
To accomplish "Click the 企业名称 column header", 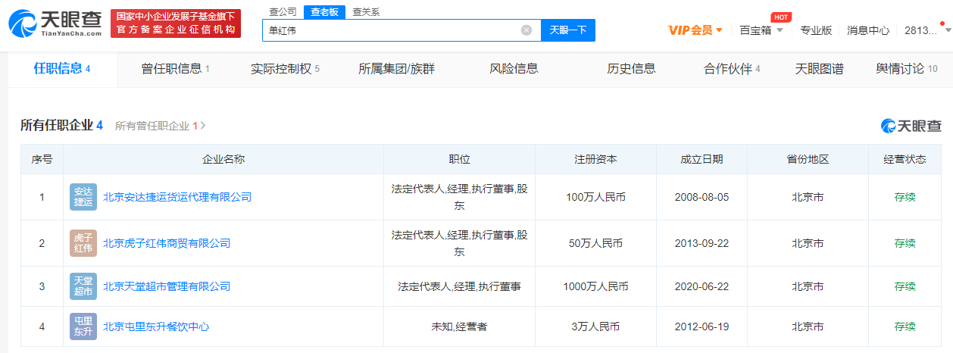I will pyautogui.click(x=223, y=159).
